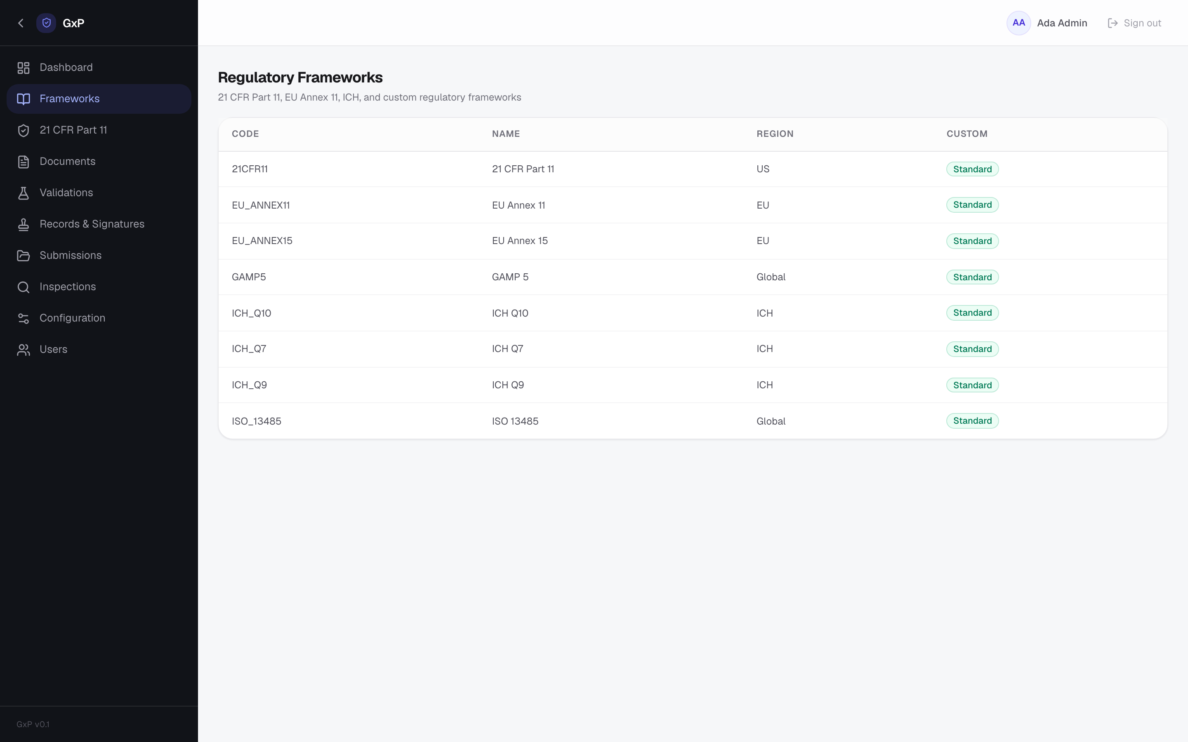Click the 21 CFR Part 11 name cell in table

523,169
